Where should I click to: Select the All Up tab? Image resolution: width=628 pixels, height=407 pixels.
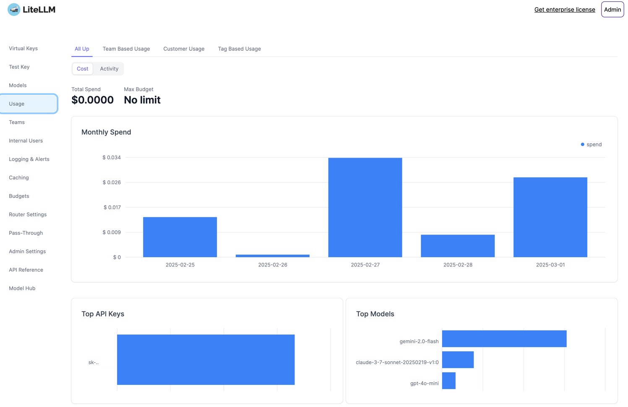click(x=82, y=49)
